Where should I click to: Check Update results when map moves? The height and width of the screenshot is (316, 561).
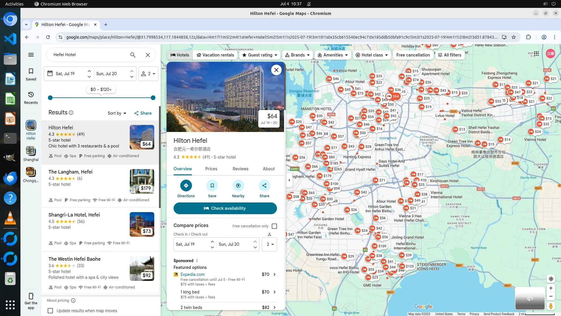click(x=51, y=311)
